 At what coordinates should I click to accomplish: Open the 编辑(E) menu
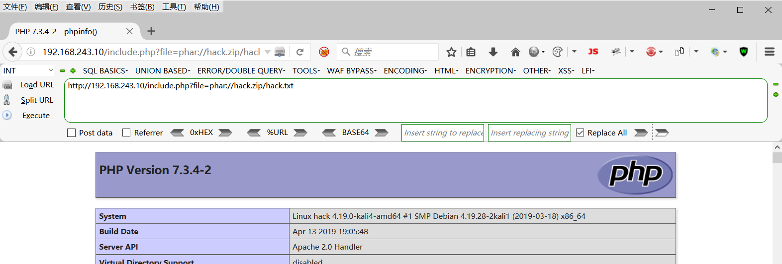[x=47, y=6]
